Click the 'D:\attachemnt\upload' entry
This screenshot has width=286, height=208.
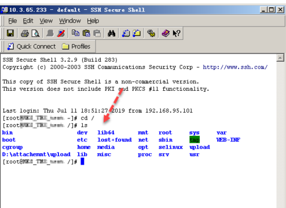coord(36,154)
